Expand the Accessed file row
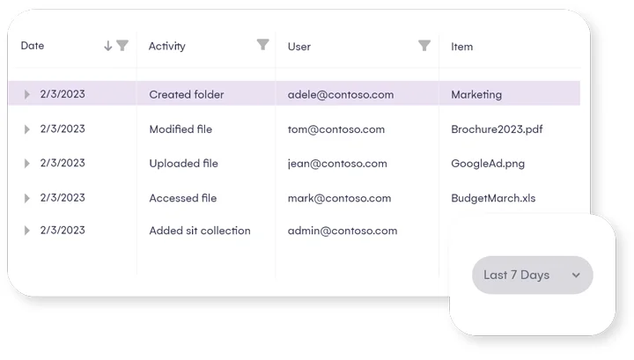The height and width of the screenshot is (360, 634). click(26, 198)
